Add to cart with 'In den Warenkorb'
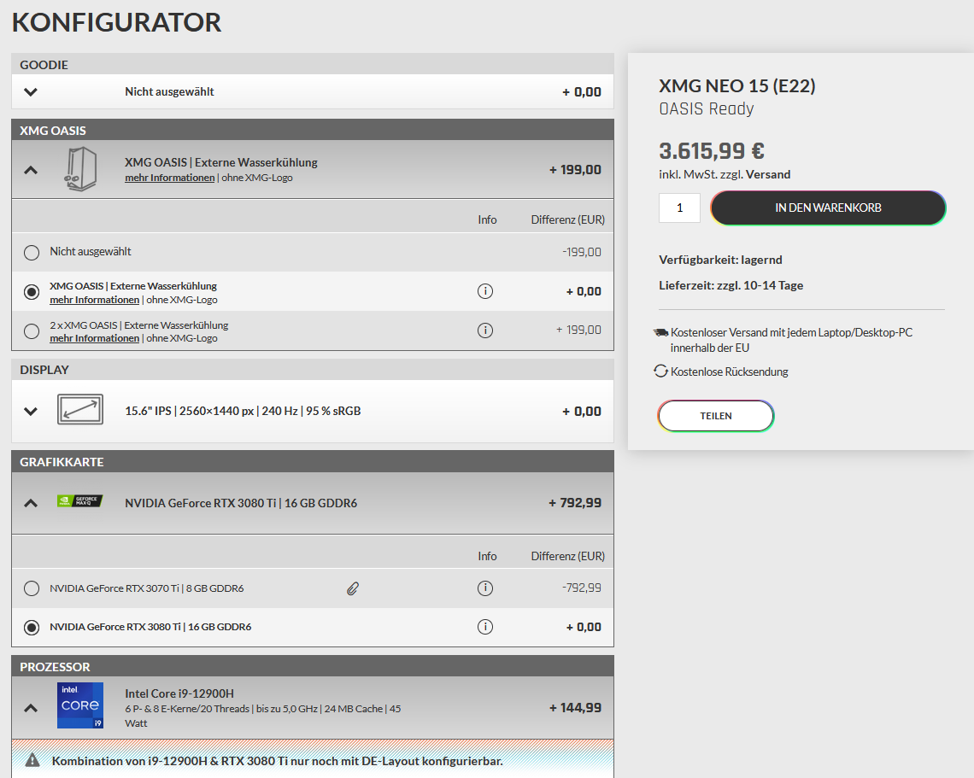This screenshot has width=974, height=778. point(828,208)
